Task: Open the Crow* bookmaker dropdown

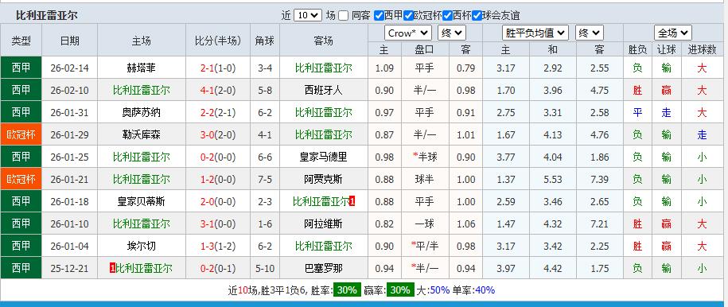Action: pos(408,33)
